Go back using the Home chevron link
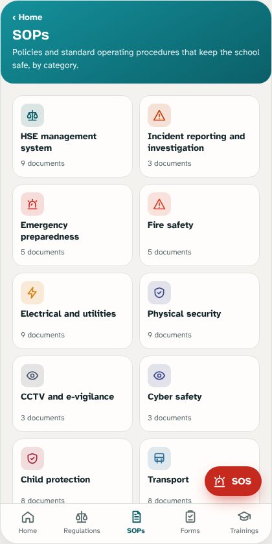The width and height of the screenshot is (272, 544). pos(27,17)
